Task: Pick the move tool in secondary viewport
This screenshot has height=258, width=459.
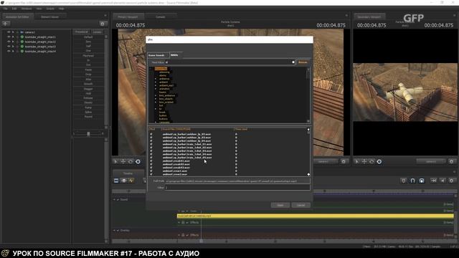Action: 364,161
